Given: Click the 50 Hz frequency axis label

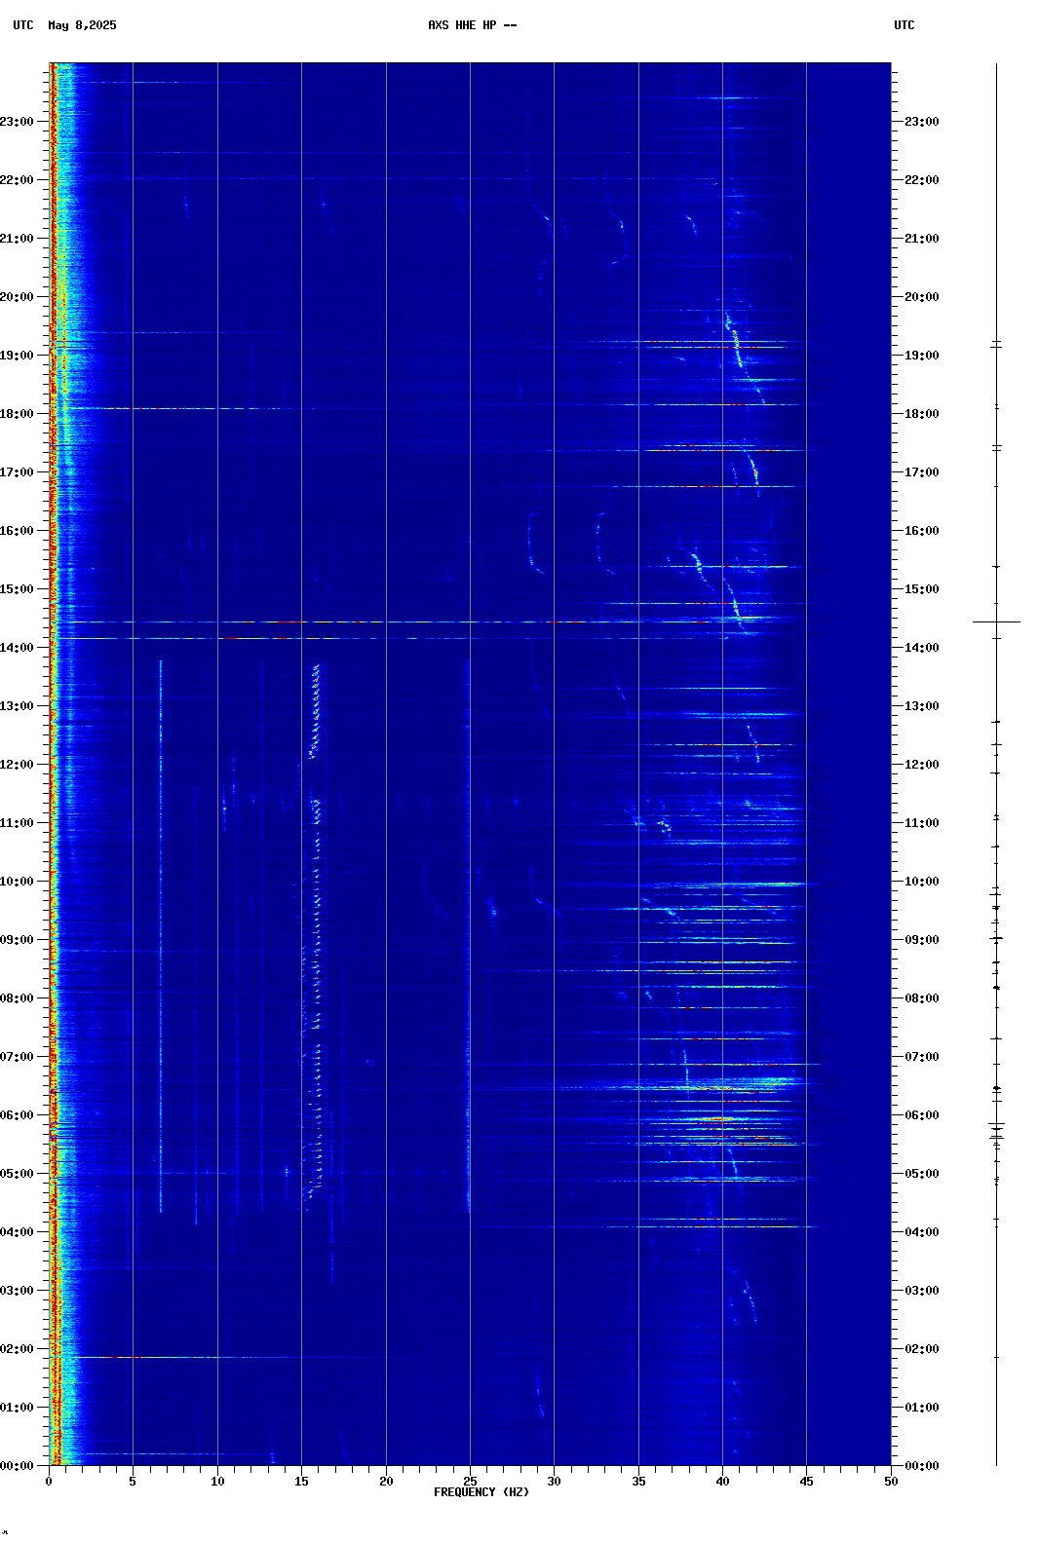Looking at the screenshot, I should click(x=891, y=1482).
